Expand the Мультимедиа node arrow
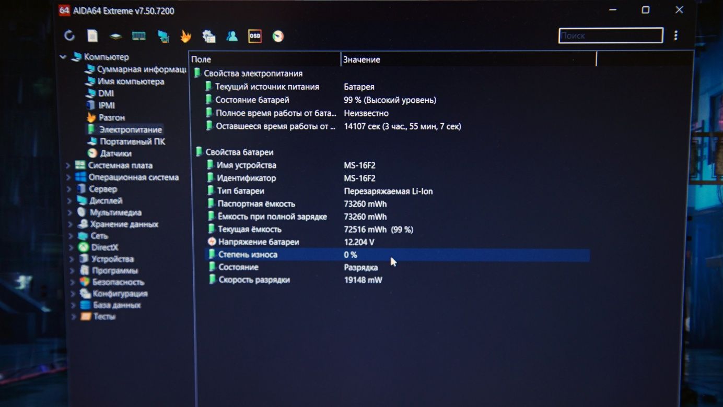 [70, 212]
